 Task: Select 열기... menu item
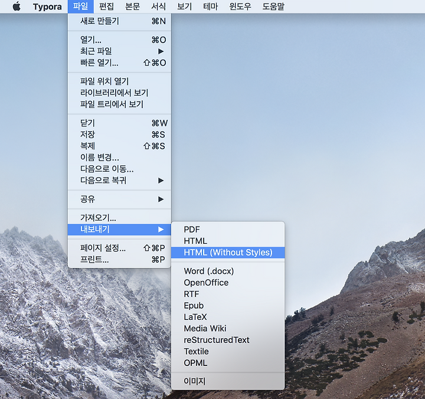coord(119,40)
